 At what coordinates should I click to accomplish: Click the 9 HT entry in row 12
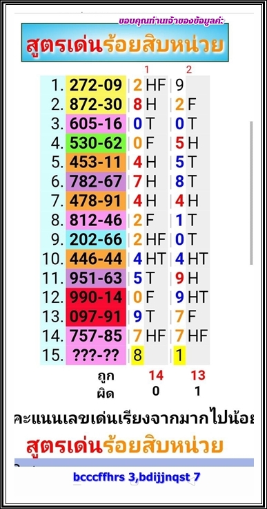[192, 297]
